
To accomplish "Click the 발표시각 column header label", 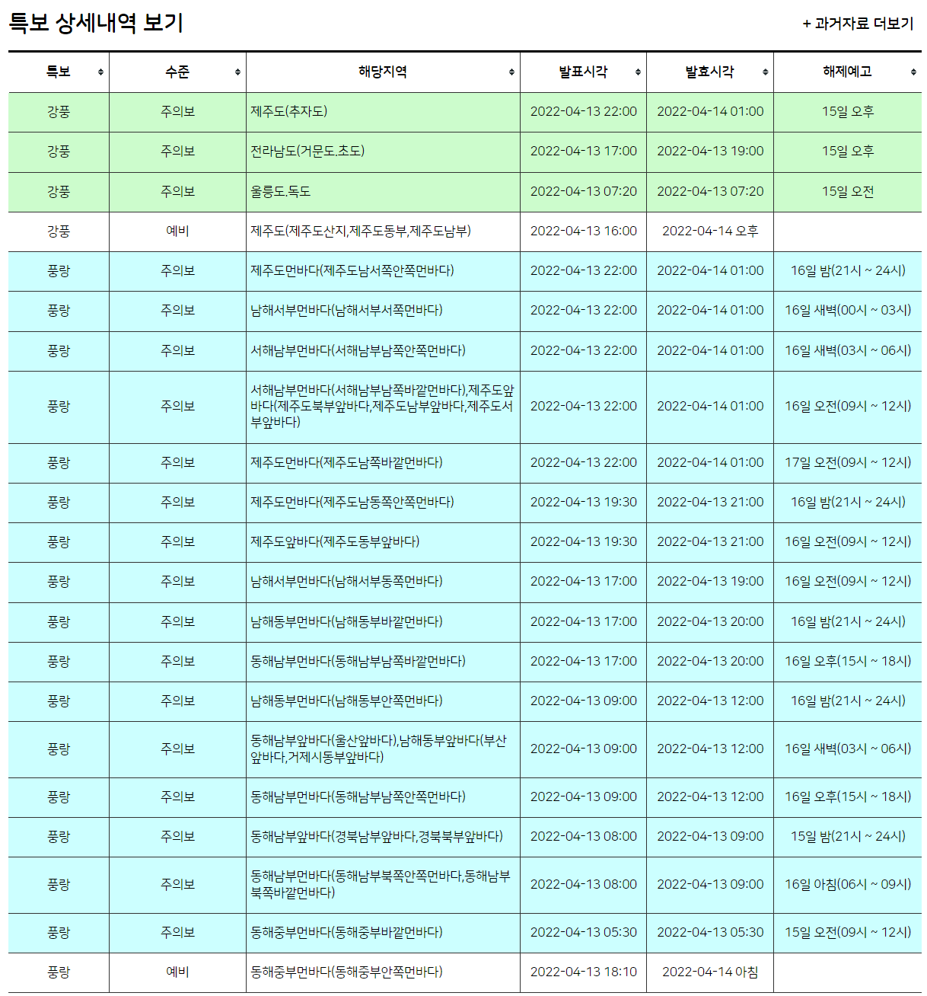I will (x=583, y=72).
